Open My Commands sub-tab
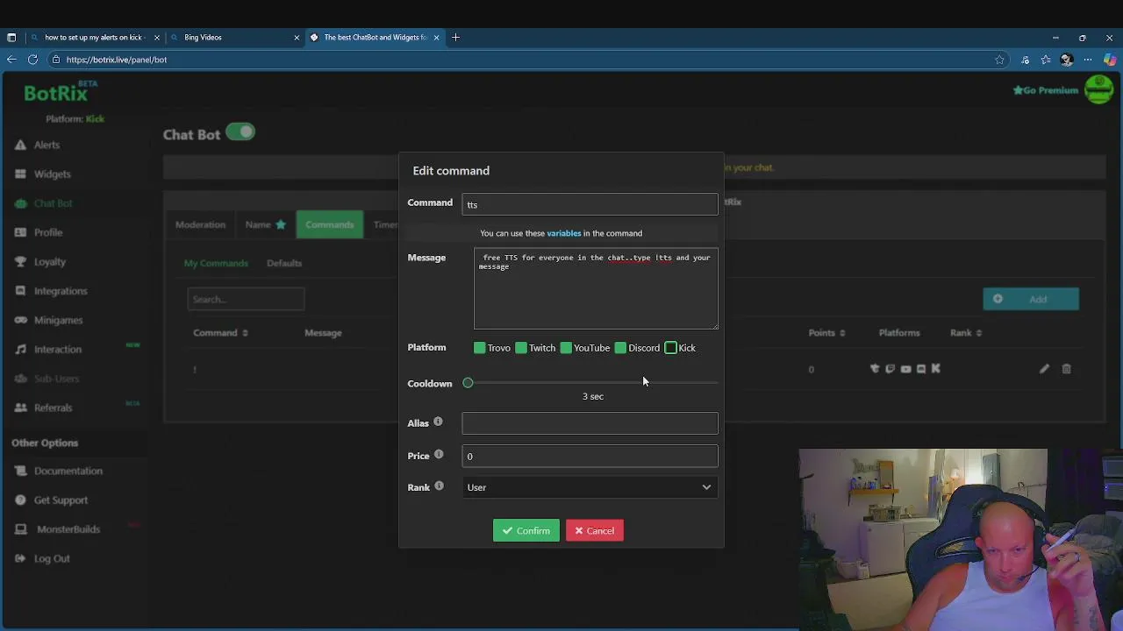Screen dimensions: 1123x631 coord(216,263)
